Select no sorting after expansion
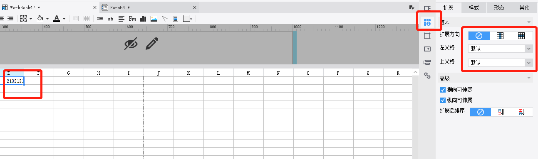Image resolution: width=538 pixels, height=159 pixels. tap(481, 112)
